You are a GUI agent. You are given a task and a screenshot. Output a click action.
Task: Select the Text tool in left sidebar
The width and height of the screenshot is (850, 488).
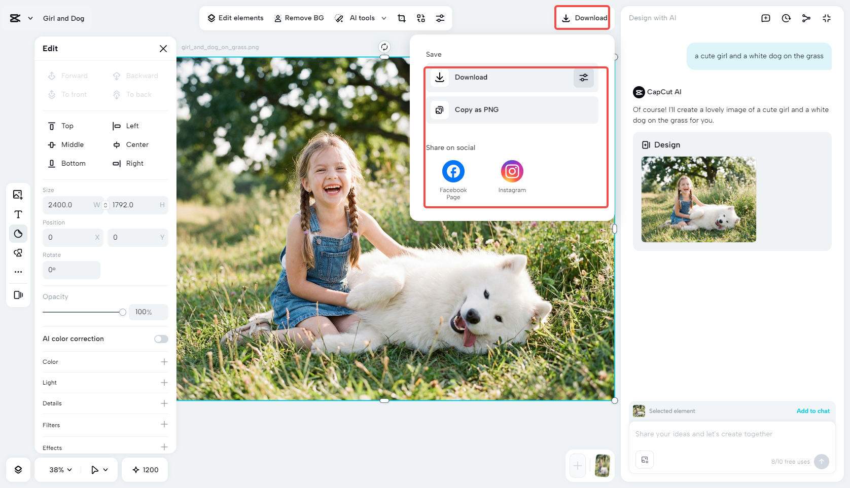[18, 214]
